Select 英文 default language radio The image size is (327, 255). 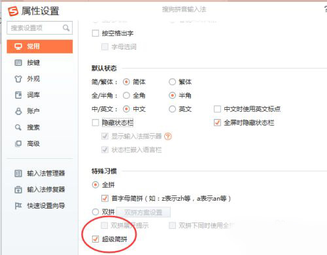coord(172,109)
